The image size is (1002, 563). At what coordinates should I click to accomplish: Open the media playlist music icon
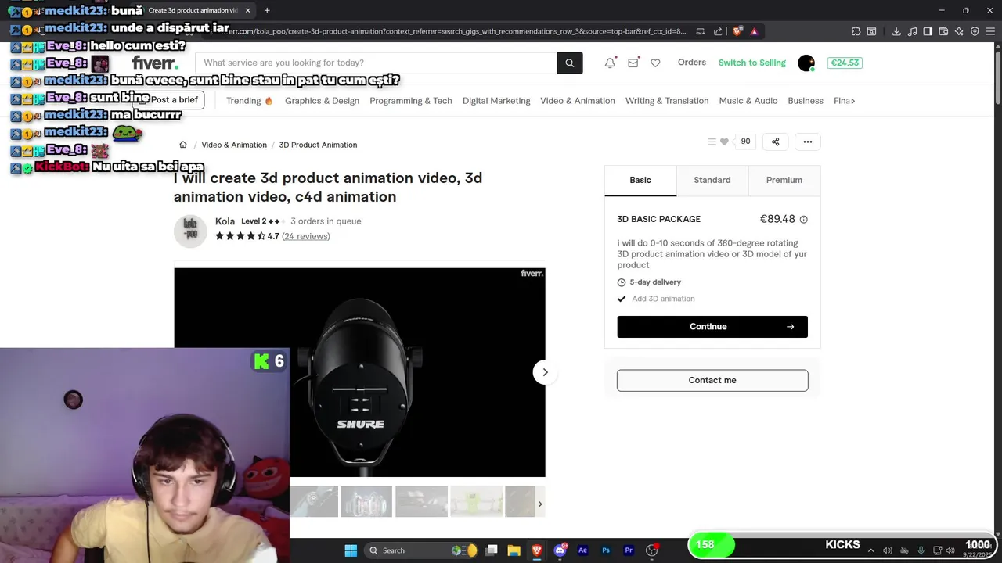912,31
